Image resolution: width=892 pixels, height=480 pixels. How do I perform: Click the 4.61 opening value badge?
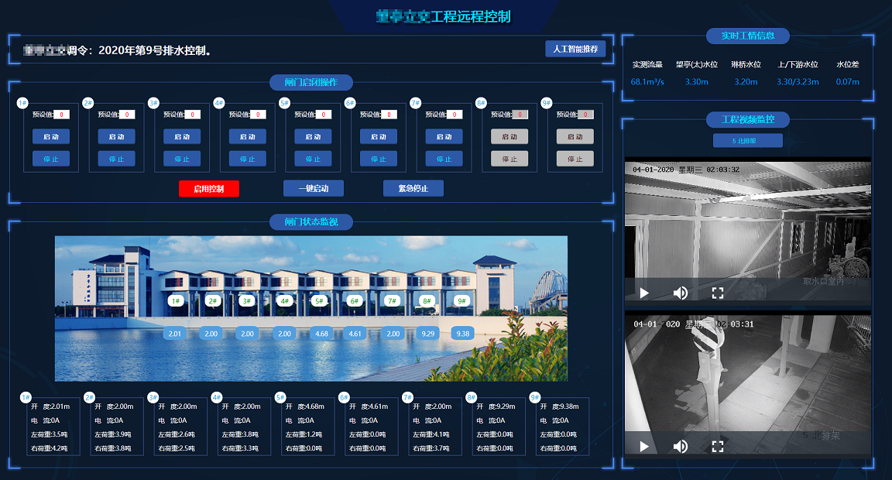[355, 333]
